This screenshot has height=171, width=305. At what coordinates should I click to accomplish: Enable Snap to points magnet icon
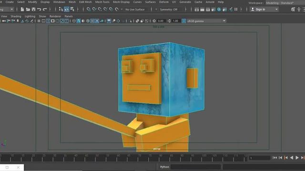click(x=100, y=9)
